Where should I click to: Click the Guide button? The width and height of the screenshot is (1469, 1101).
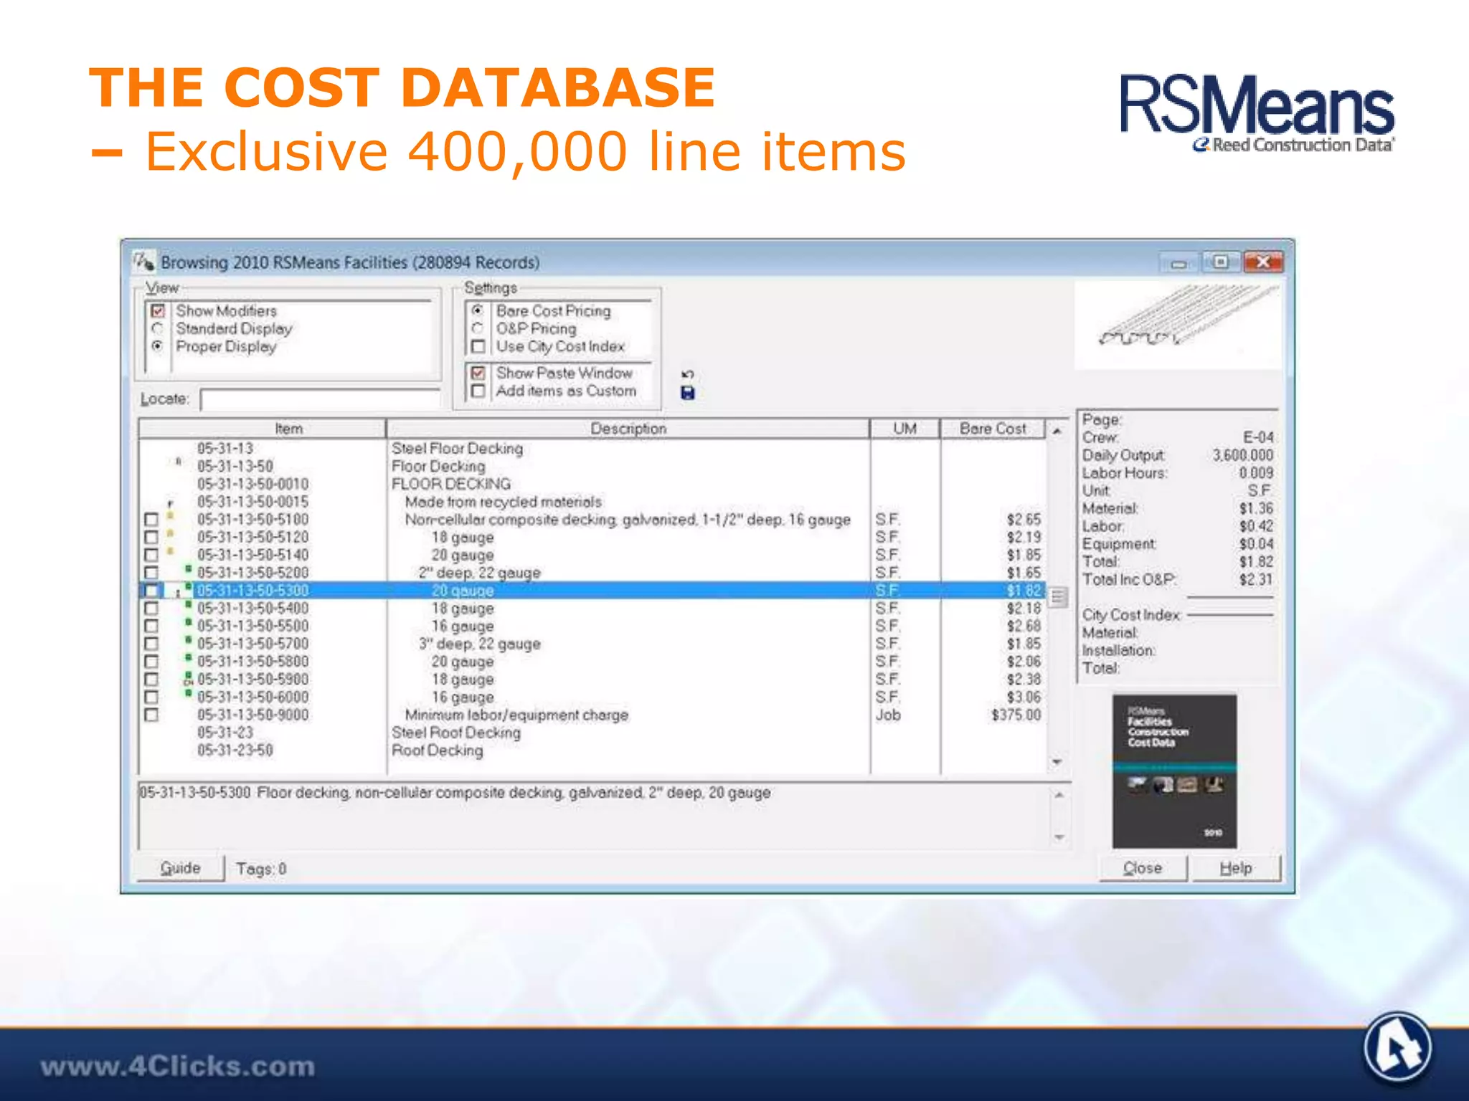pyautogui.click(x=180, y=868)
